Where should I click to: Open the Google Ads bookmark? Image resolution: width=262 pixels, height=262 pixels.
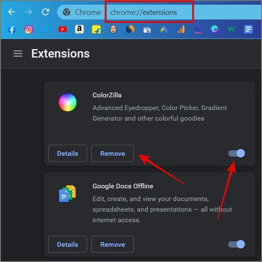[164, 30]
